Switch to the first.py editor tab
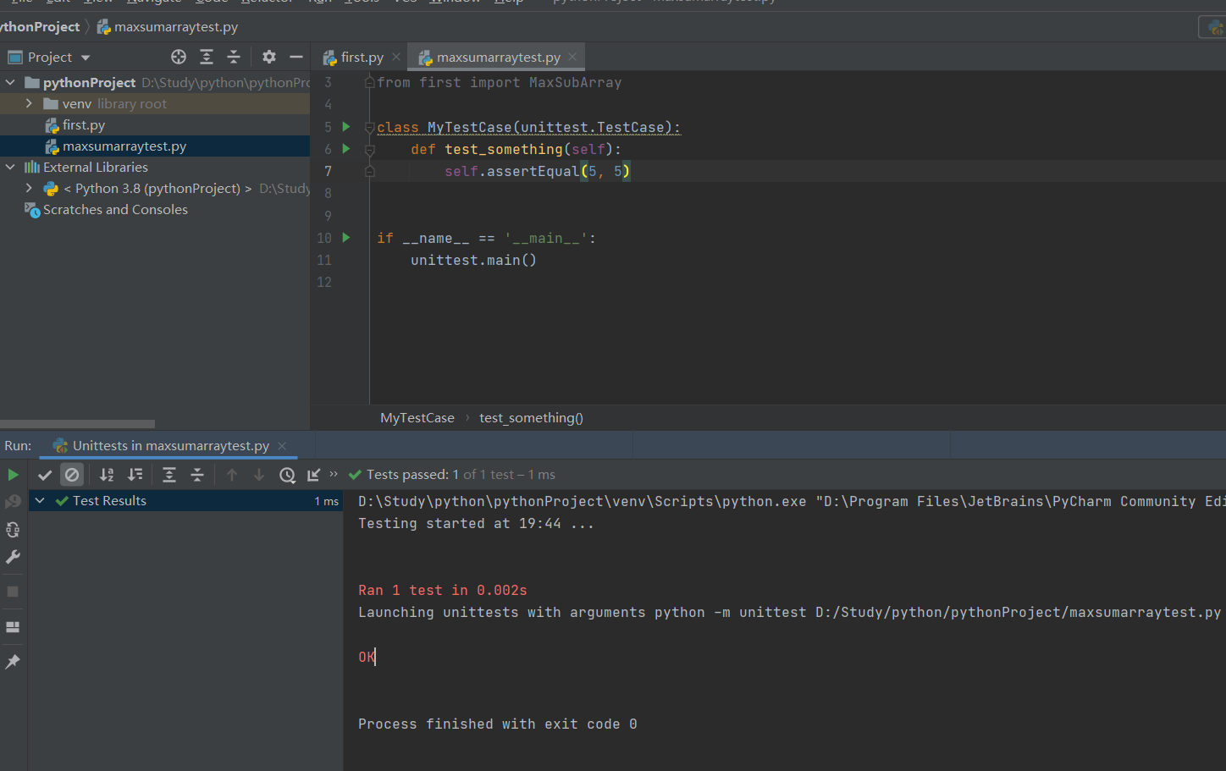This screenshot has height=771, width=1226. [x=361, y=57]
